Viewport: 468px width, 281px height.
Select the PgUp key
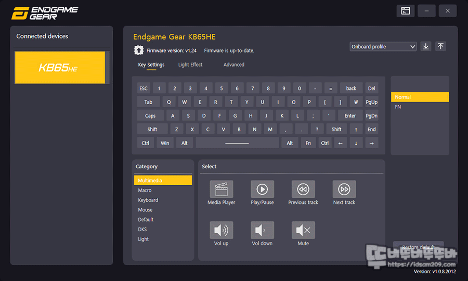tap(372, 102)
